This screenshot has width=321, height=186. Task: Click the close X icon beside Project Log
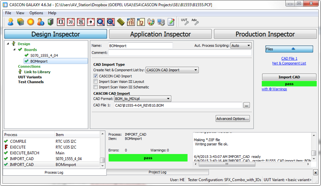(316, 173)
